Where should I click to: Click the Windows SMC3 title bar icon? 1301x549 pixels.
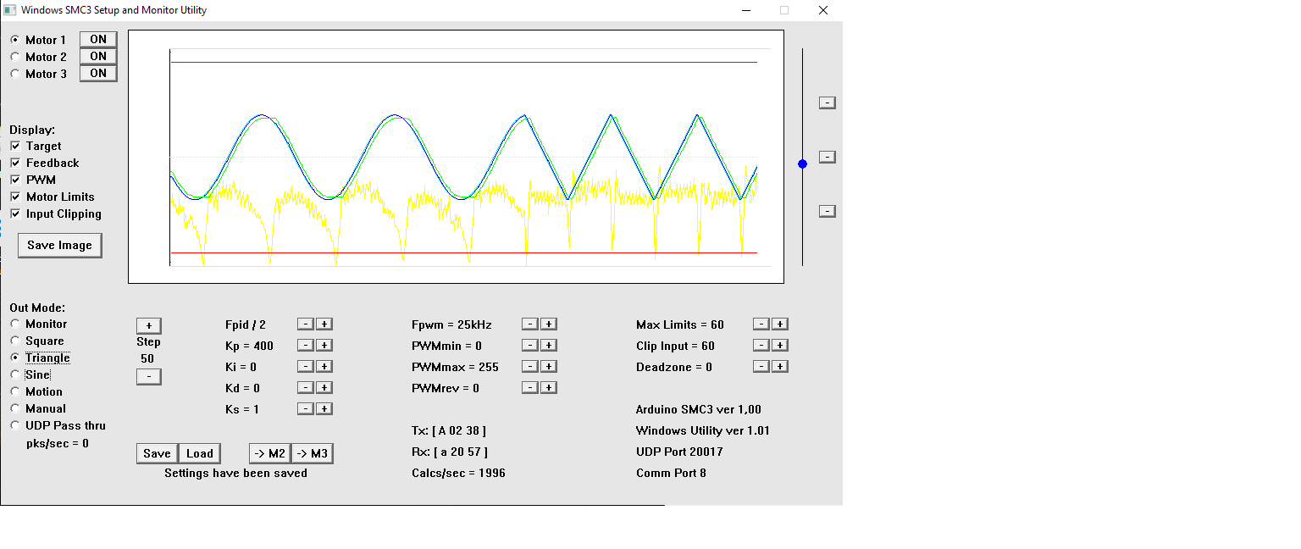pos(9,10)
